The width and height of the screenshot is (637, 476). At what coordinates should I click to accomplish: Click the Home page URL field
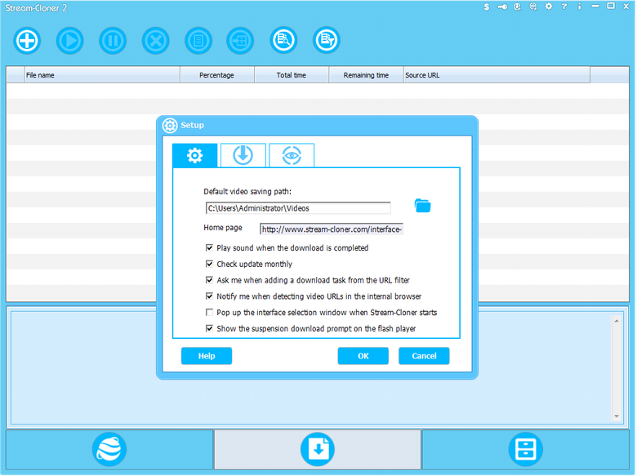pos(332,229)
